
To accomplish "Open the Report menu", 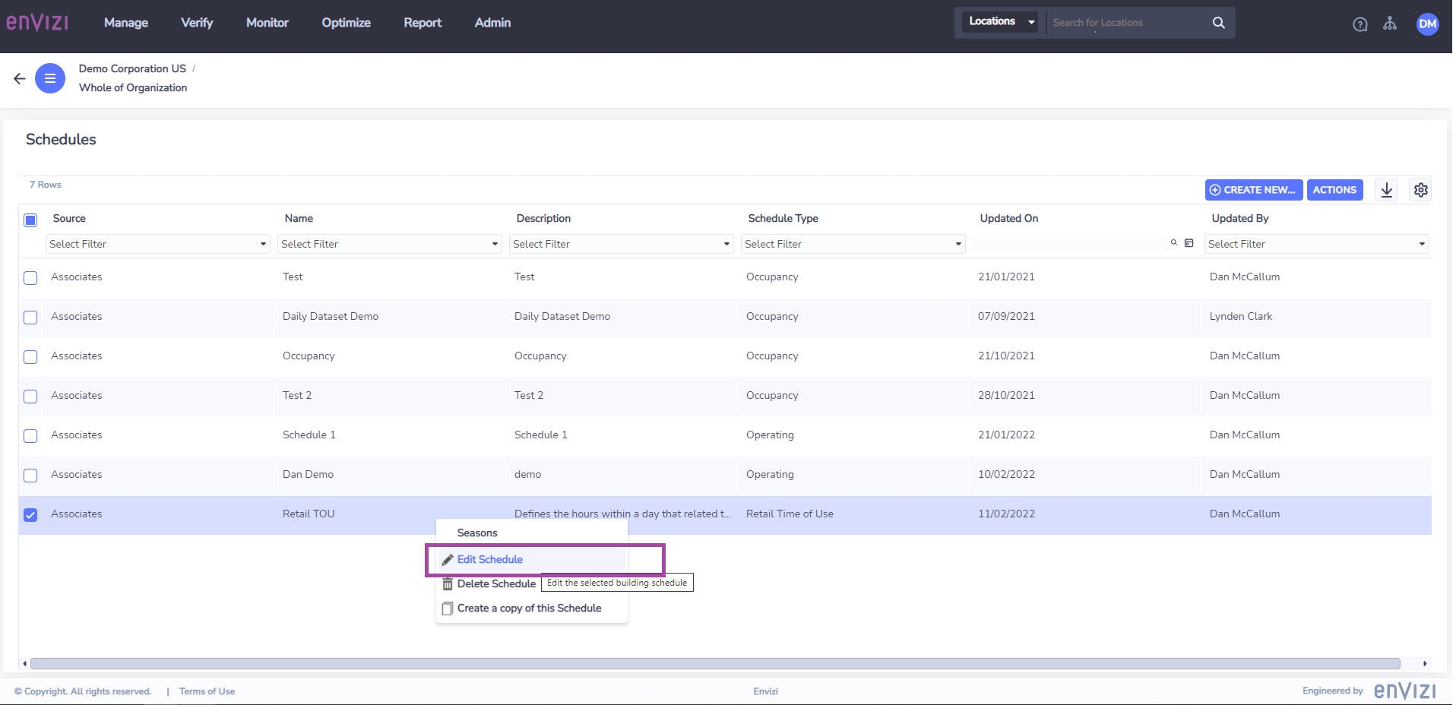I will point(423,23).
